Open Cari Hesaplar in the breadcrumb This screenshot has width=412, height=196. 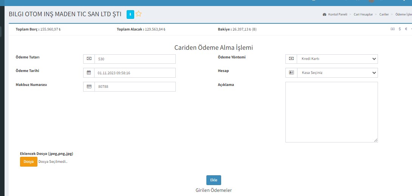click(363, 14)
